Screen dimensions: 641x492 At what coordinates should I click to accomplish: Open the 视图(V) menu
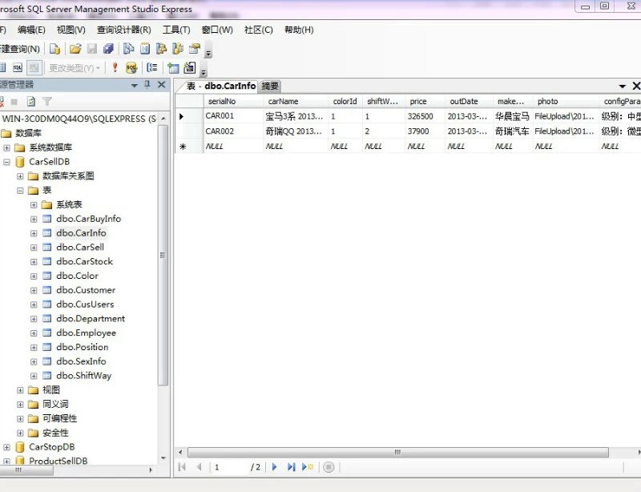coord(71,30)
